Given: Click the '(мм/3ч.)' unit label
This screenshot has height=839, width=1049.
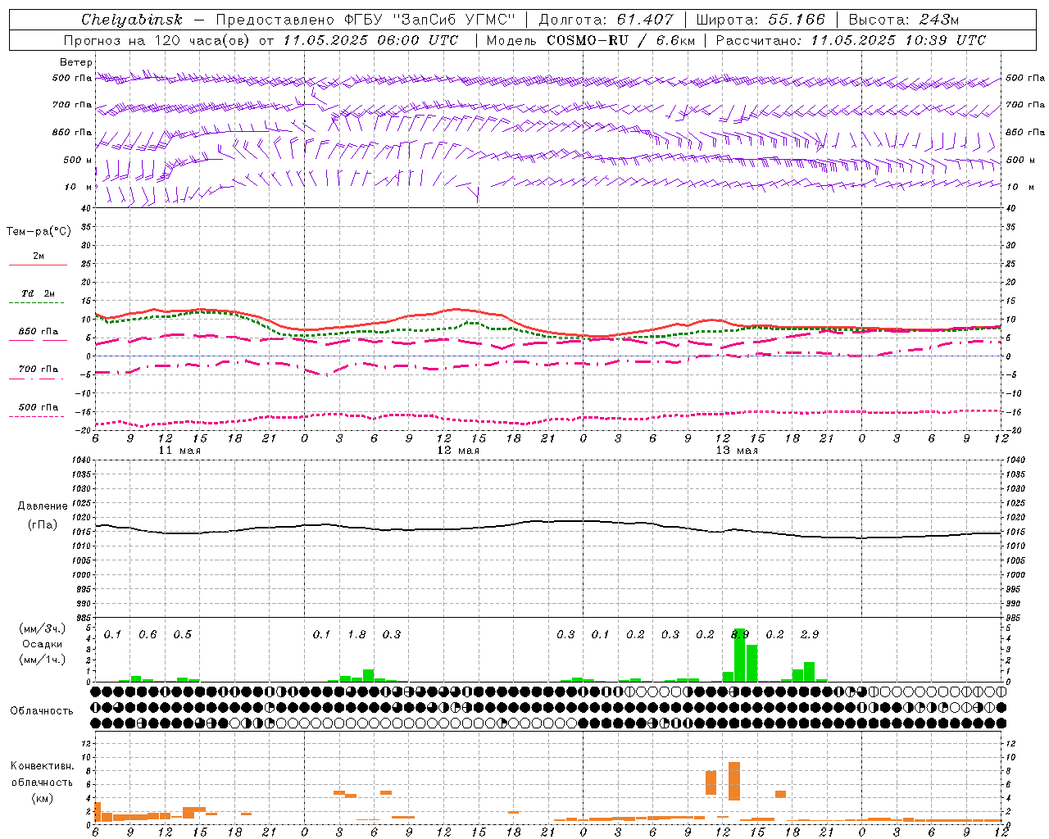Looking at the screenshot, I should (43, 628).
